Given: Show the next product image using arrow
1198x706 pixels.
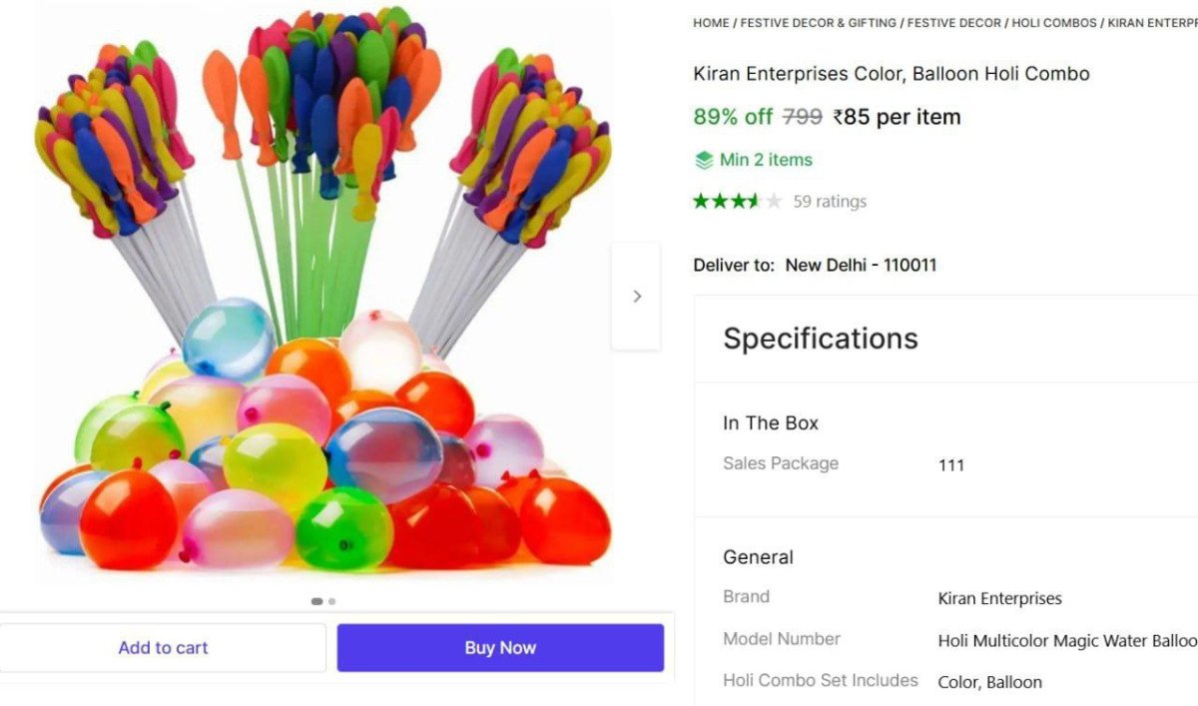Looking at the screenshot, I should pyautogui.click(x=636, y=297).
